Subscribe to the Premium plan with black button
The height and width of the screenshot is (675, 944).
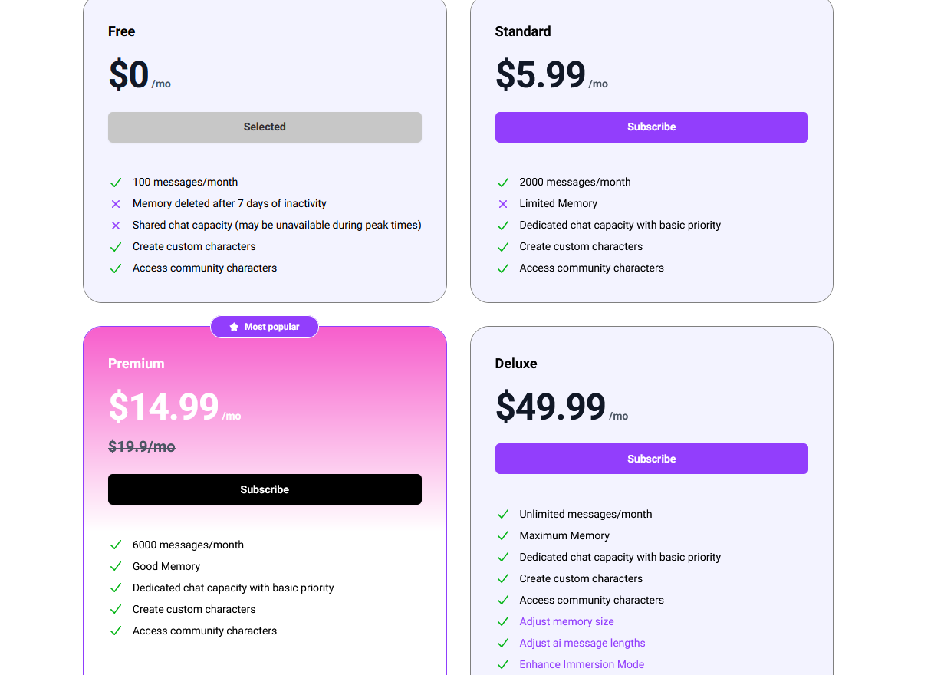pos(265,489)
